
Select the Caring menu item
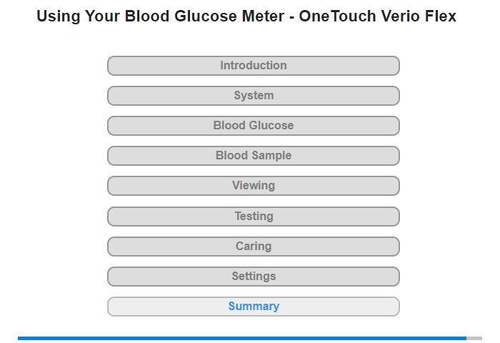[253, 247]
